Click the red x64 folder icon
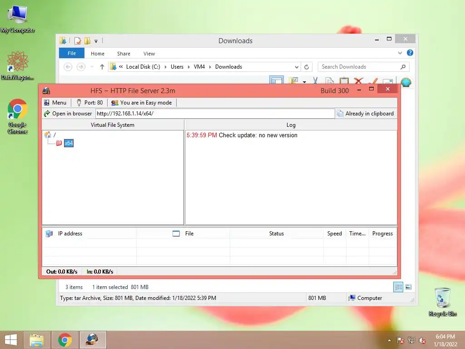 point(59,143)
